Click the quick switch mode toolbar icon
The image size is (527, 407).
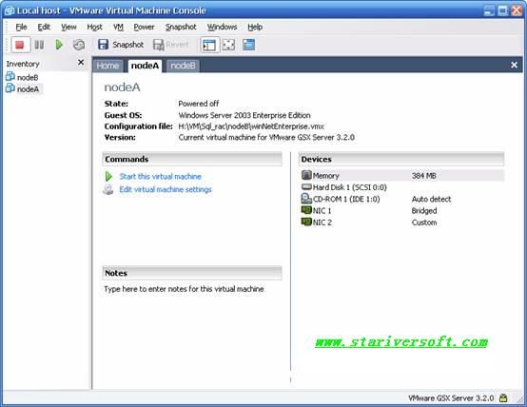click(248, 45)
